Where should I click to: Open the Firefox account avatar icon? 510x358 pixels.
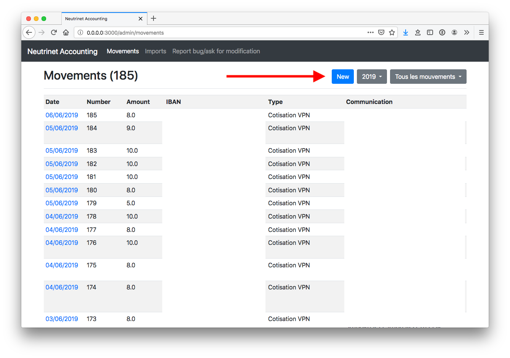(x=454, y=32)
